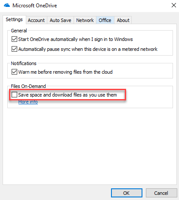179x200 pixels.
Task: Open the More info link
Action: point(28,102)
